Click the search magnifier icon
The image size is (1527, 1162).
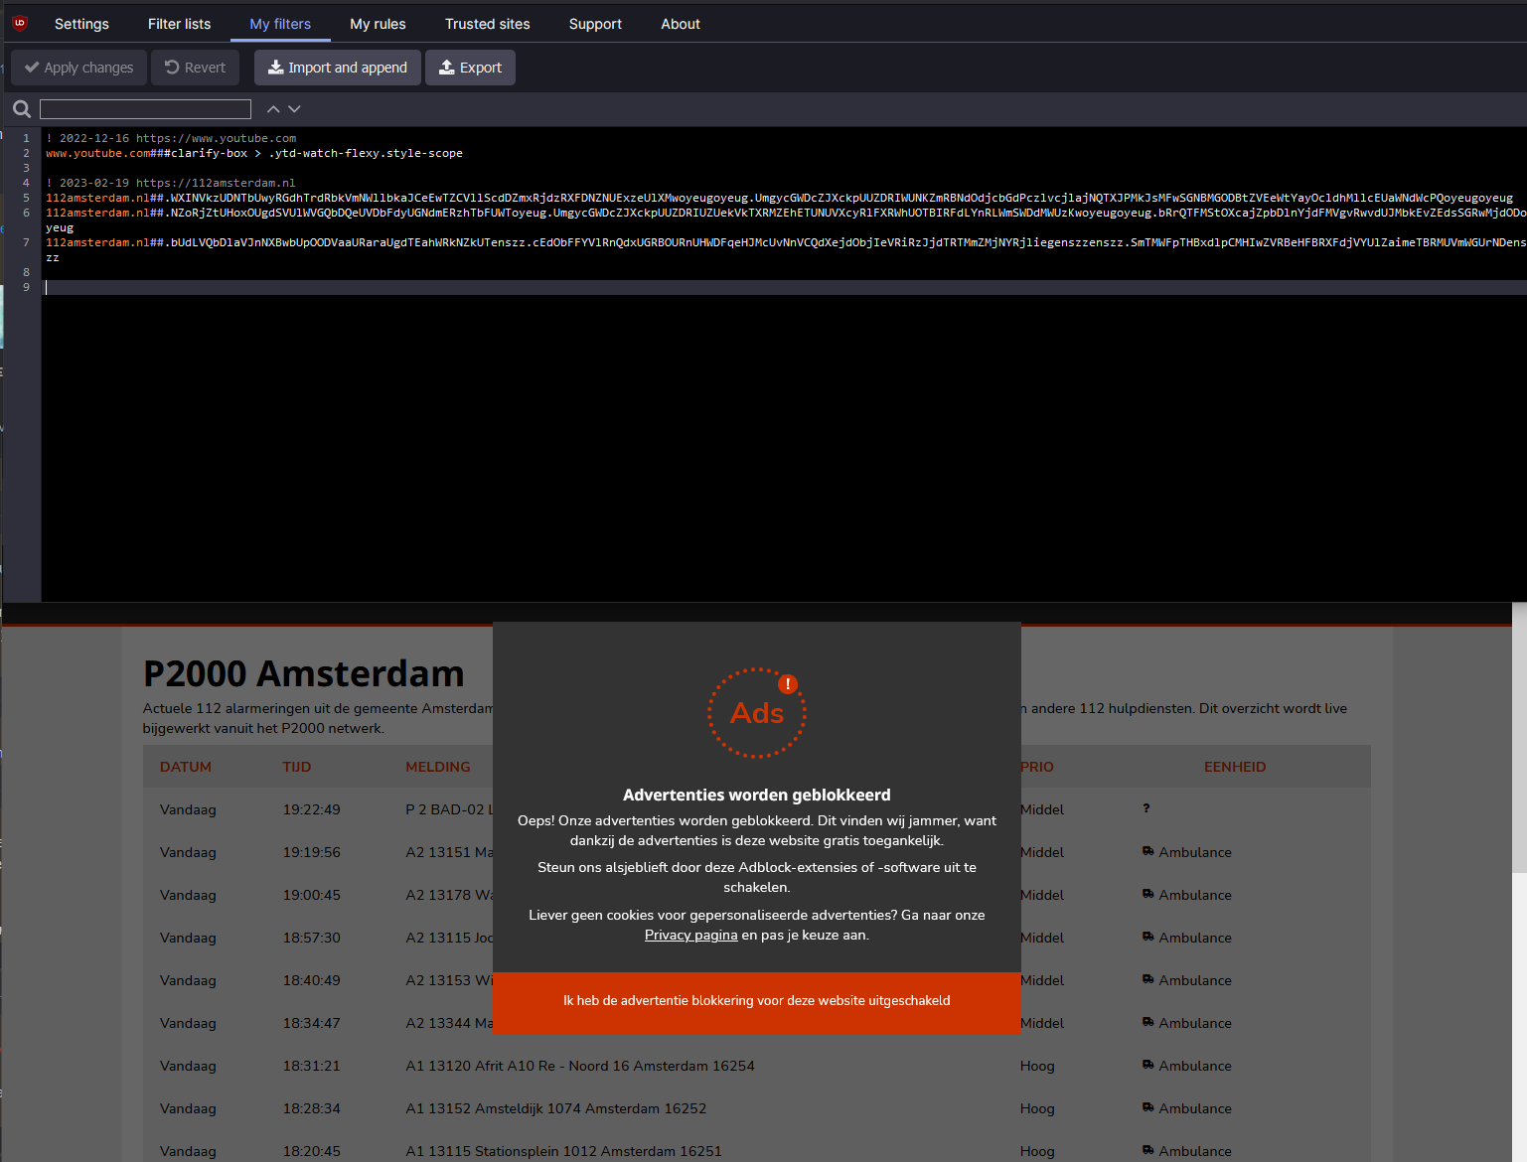[x=20, y=108]
